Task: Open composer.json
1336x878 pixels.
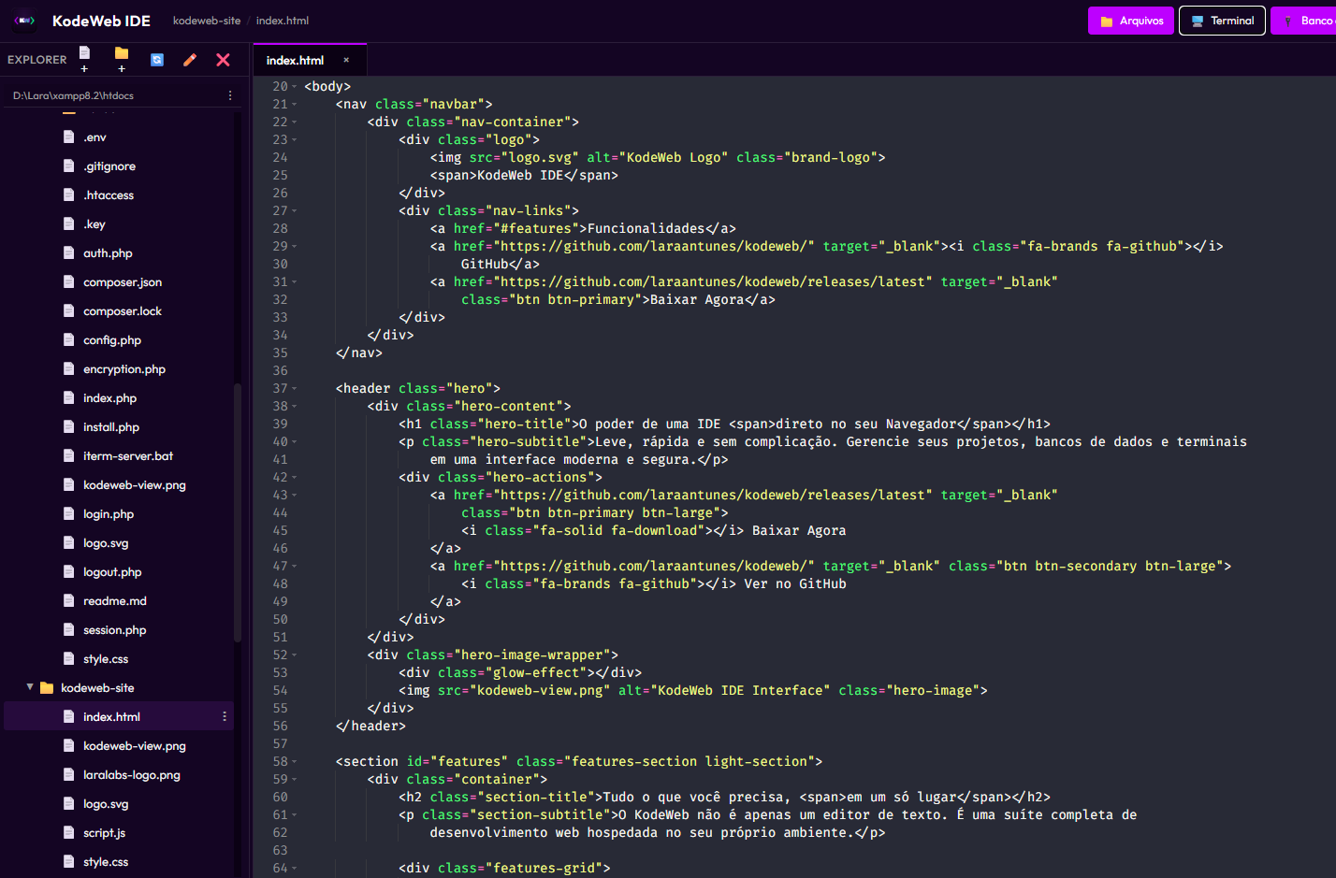Action: [119, 281]
